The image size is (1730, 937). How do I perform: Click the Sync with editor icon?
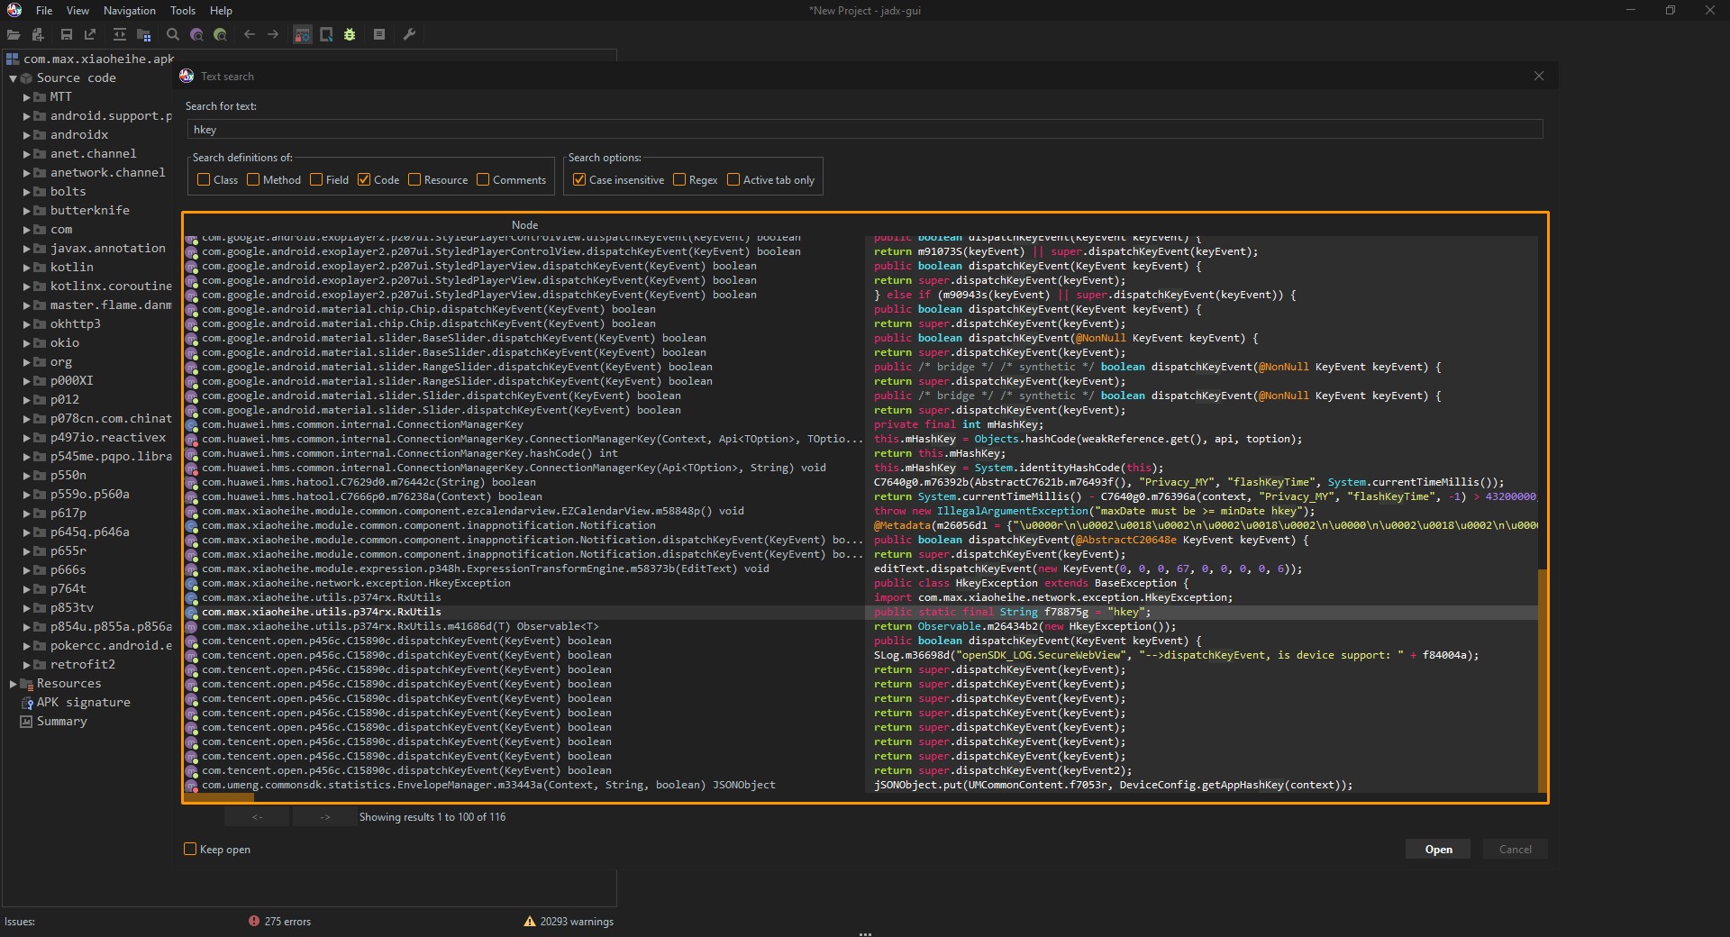[119, 34]
